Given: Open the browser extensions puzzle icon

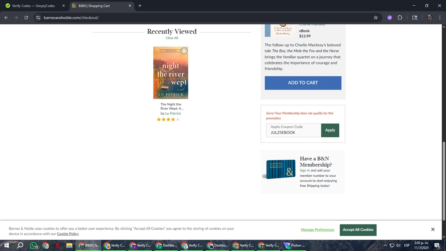Looking at the screenshot, I should pos(400,18).
